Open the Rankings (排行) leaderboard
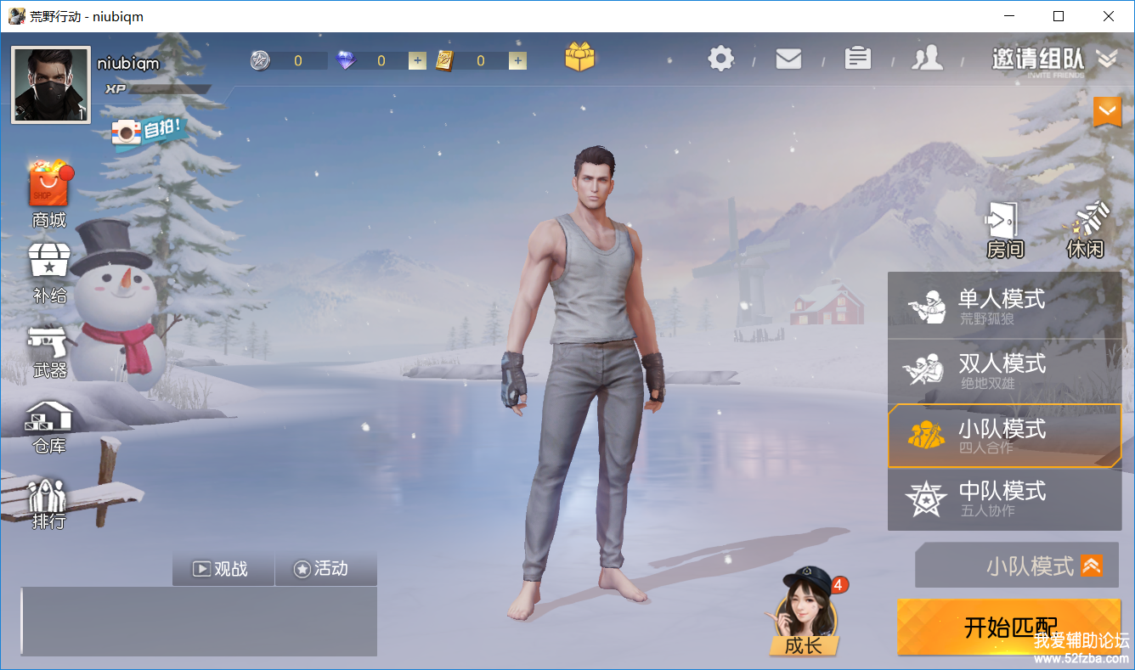Image resolution: width=1135 pixels, height=670 pixels. coord(49,504)
